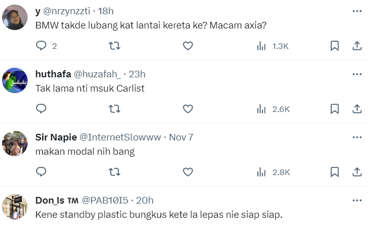Image resolution: width=368 pixels, height=228 pixels.
Task: Open more options on y's tweet
Action: click(x=357, y=11)
